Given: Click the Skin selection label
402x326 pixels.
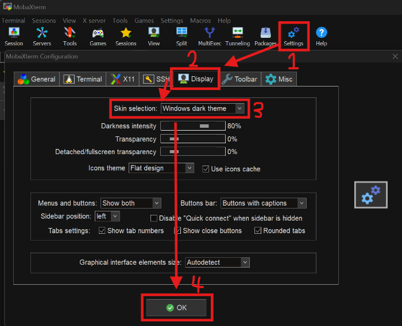Looking at the screenshot, I should point(136,108).
